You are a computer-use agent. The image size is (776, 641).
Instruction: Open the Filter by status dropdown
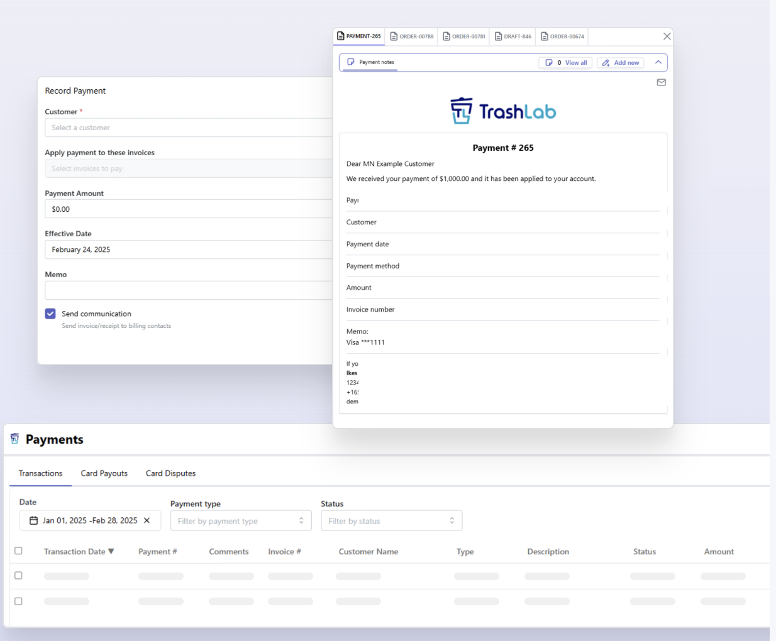[391, 520]
